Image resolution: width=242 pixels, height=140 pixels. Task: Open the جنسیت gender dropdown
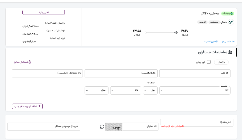click(195, 90)
